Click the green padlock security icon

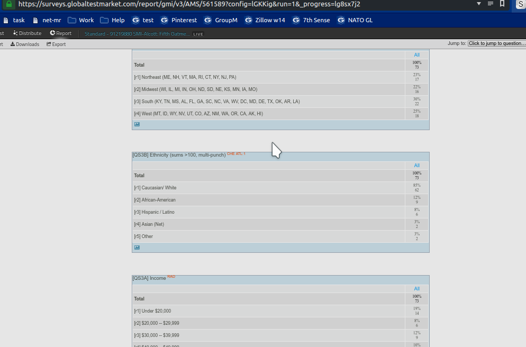coord(9,4)
